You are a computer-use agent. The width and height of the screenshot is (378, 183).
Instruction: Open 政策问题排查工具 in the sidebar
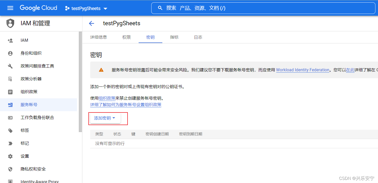tap(39, 66)
